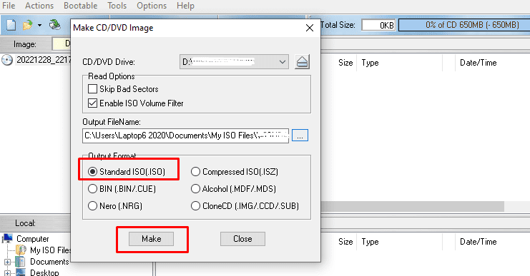Screen dimensions: 530x276
Task: Expand the Desktop tree node
Action: 7,272
